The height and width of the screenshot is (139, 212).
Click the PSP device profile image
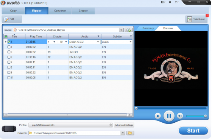tap(9, 129)
